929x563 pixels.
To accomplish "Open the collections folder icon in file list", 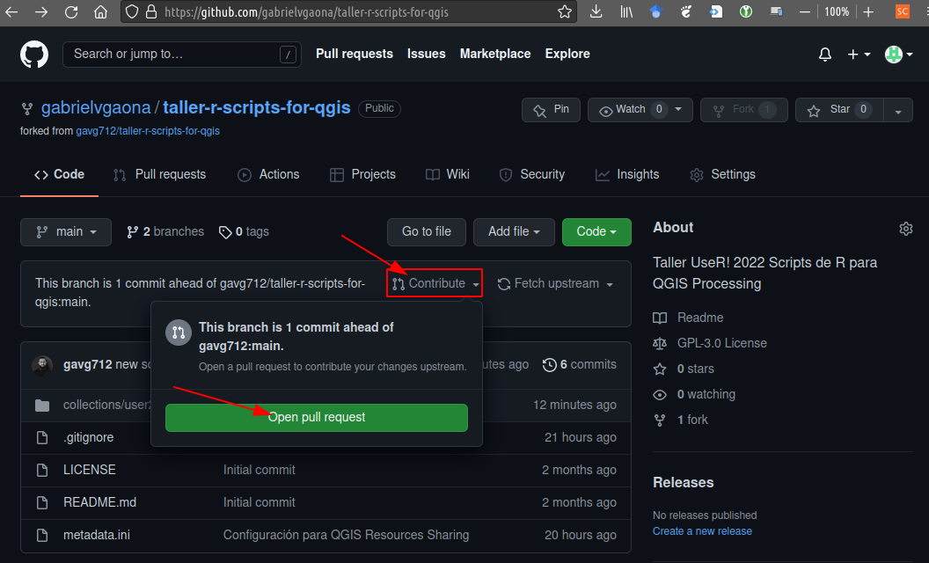I will pyautogui.click(x=42, y=405).
